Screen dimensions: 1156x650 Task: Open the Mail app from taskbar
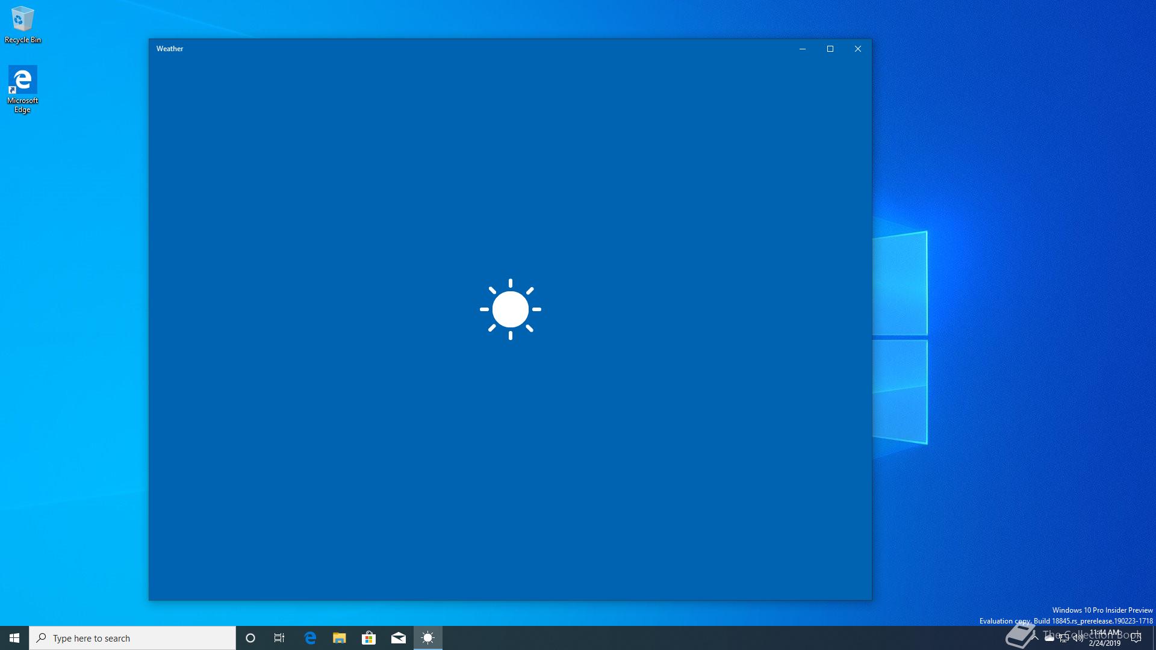tap(399, 638)
